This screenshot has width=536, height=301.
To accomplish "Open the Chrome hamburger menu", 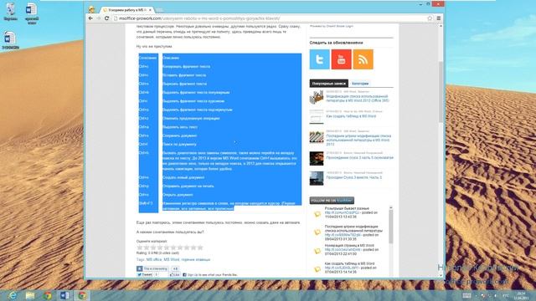I will [x=439, y=18].
